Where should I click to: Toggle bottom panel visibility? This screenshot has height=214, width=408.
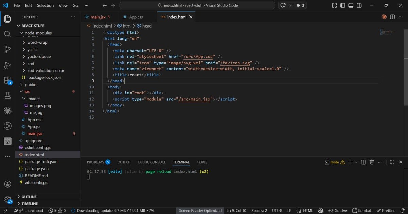point(351,5)
